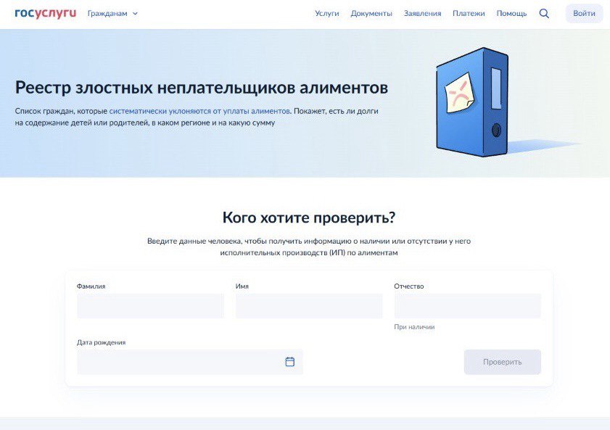
Task: Click the Госуслуги logo
Action: (x=45, y=13)
